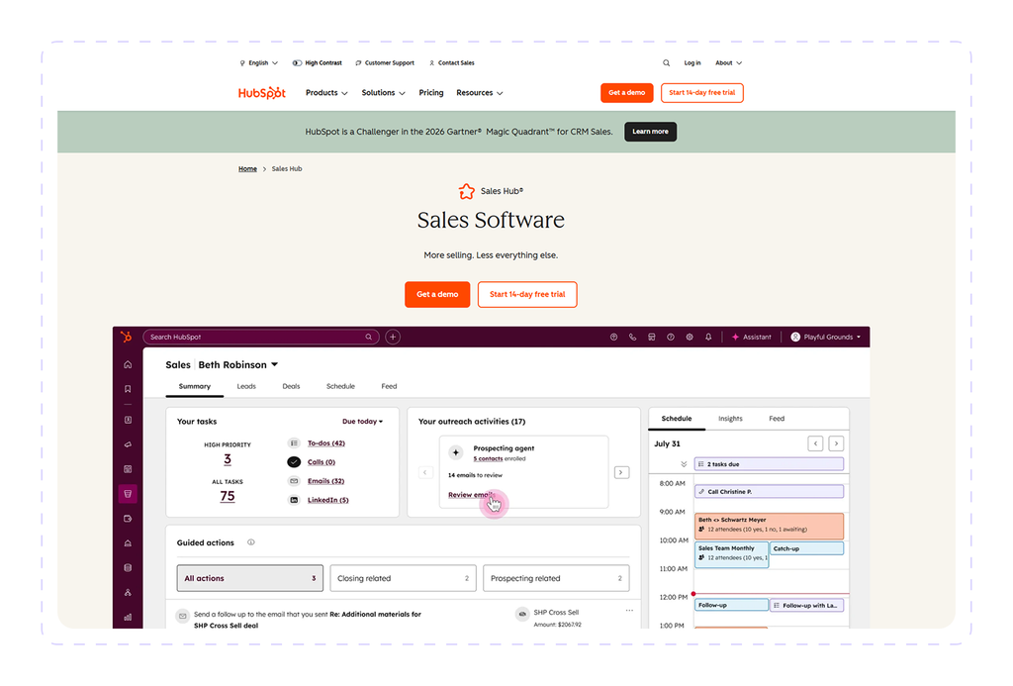Click the Emails envelope icon in Your tasks
Image resolution: width=1013 pixels, height=686 pixels.
pyautogui.click(x=294, y=481)
